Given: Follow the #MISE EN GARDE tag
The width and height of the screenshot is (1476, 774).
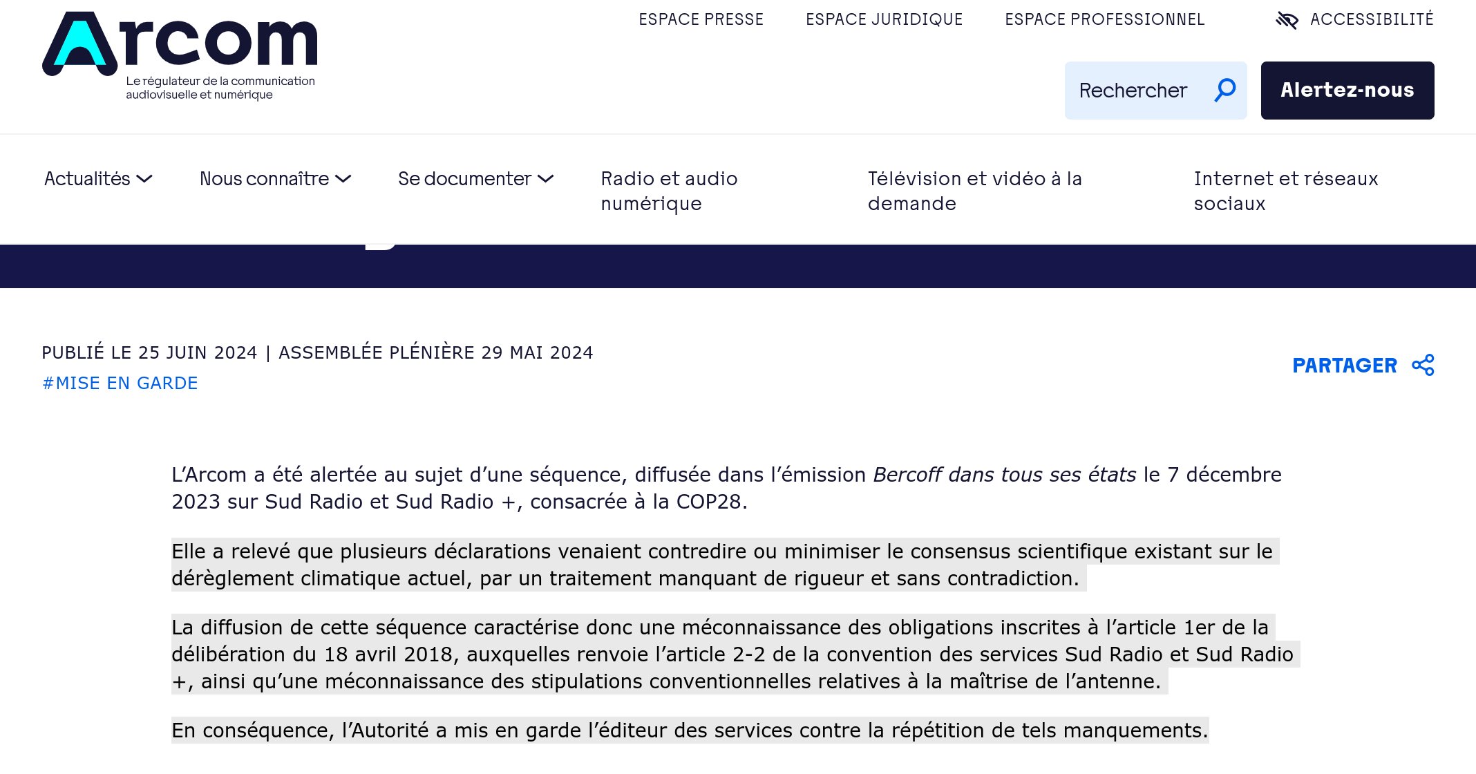Looking at the screenshot, I should (120, 383).
